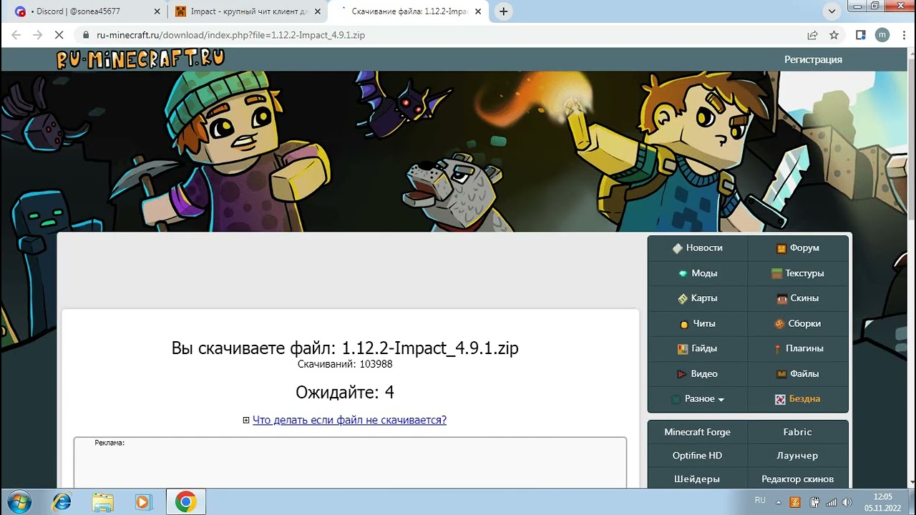
Task: Click the Java update tray icon
Action: (x=796, y=501)
